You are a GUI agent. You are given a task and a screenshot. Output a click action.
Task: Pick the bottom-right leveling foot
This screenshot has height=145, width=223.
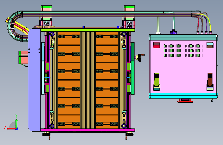pos(129,134)
